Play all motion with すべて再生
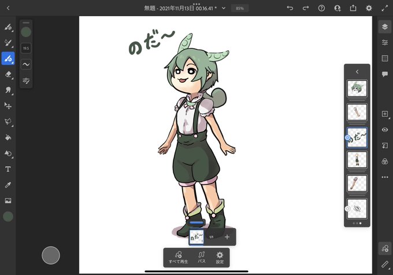Screen dimensions: 393x275 (178, 258)
